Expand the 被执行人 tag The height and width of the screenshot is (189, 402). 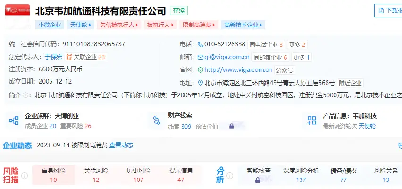tap(160, 25)
